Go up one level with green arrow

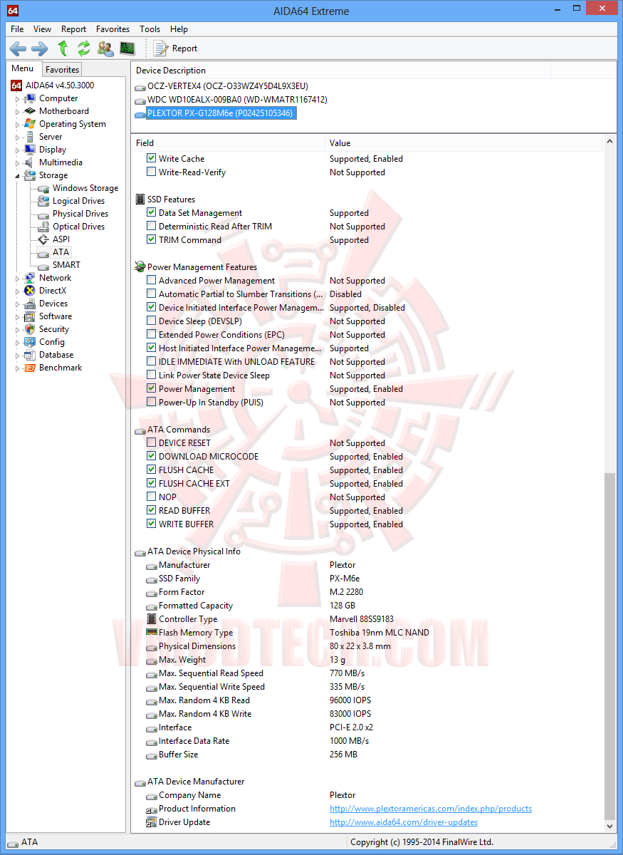tap(63, 48)
